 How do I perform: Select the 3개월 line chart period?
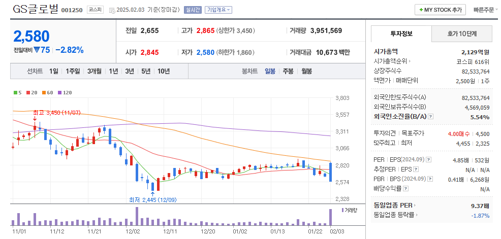[x=95, y=71]
